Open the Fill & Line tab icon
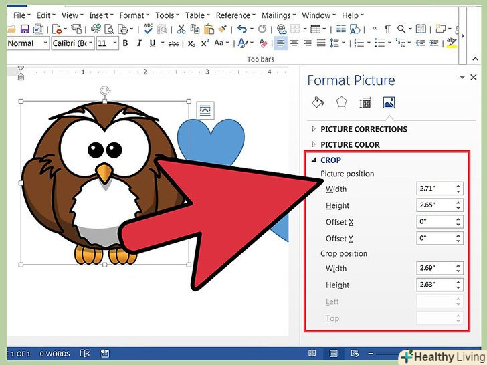This screenshot has height=365, width=487. click(x=318, y=102)
